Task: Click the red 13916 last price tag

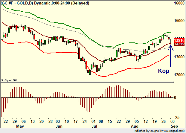Action: point(179,40)
